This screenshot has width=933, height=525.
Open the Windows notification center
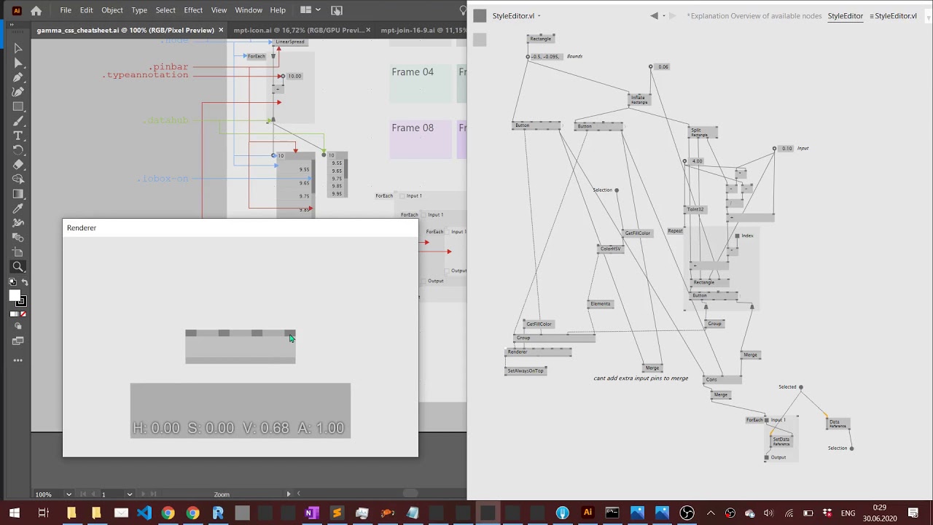[913, 513]
